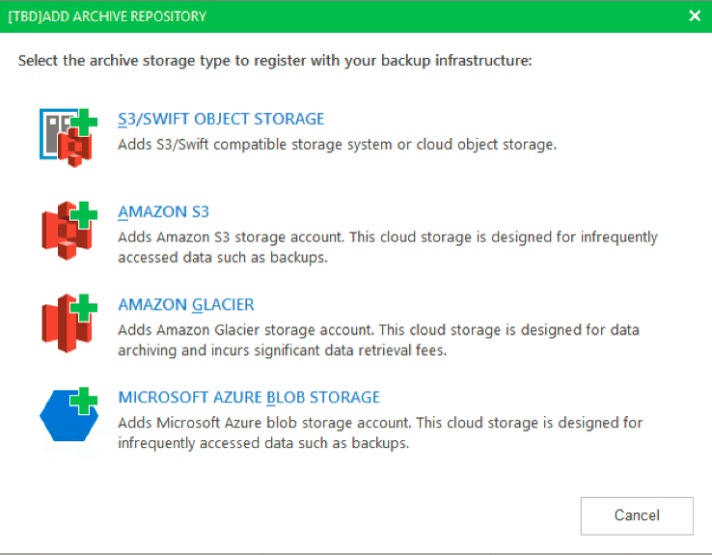Viewport: 712px width, 555px height.
Task: Click the blue Azure hexagon icon
Action: 68,416
